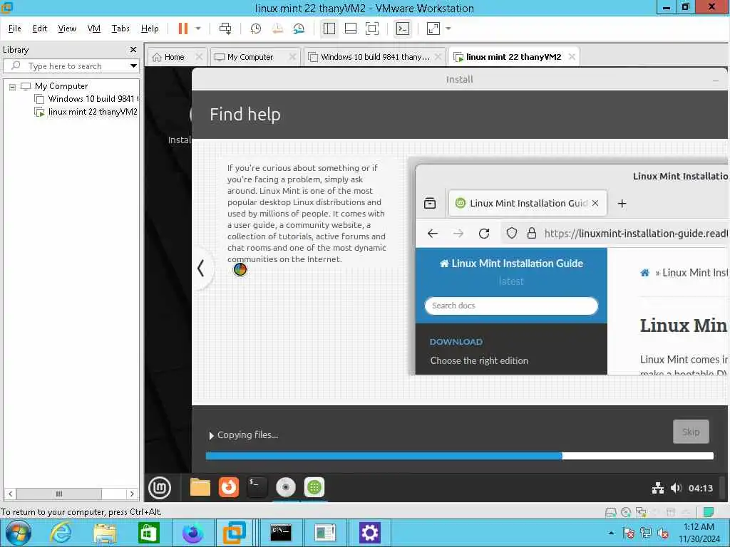Viewport: 730px width, 547px height.
Task: Click the Library scroll right arrow
Action: 132,494
